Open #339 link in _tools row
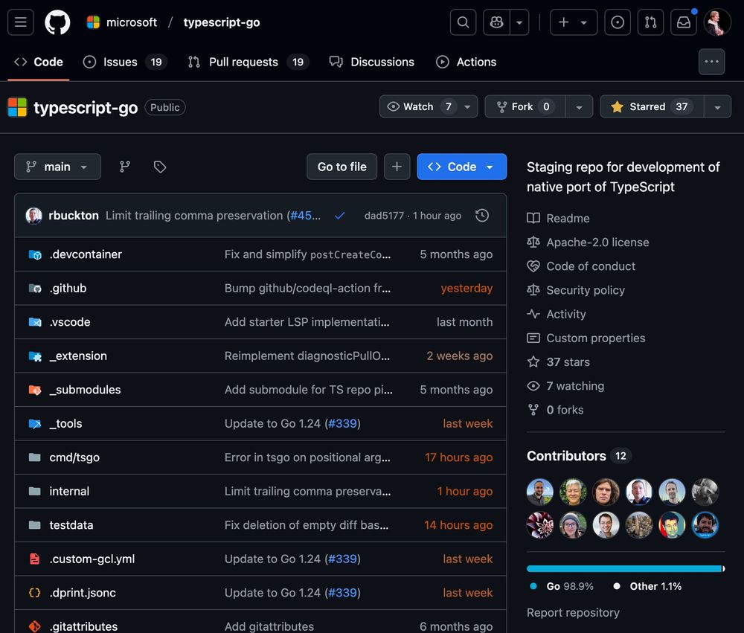The width and height of the screenshot is (744, 633). point(342,423)
